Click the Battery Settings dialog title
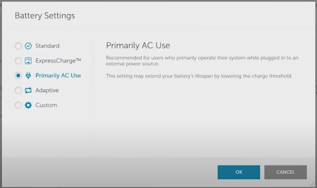 click(x=45, y=15)
